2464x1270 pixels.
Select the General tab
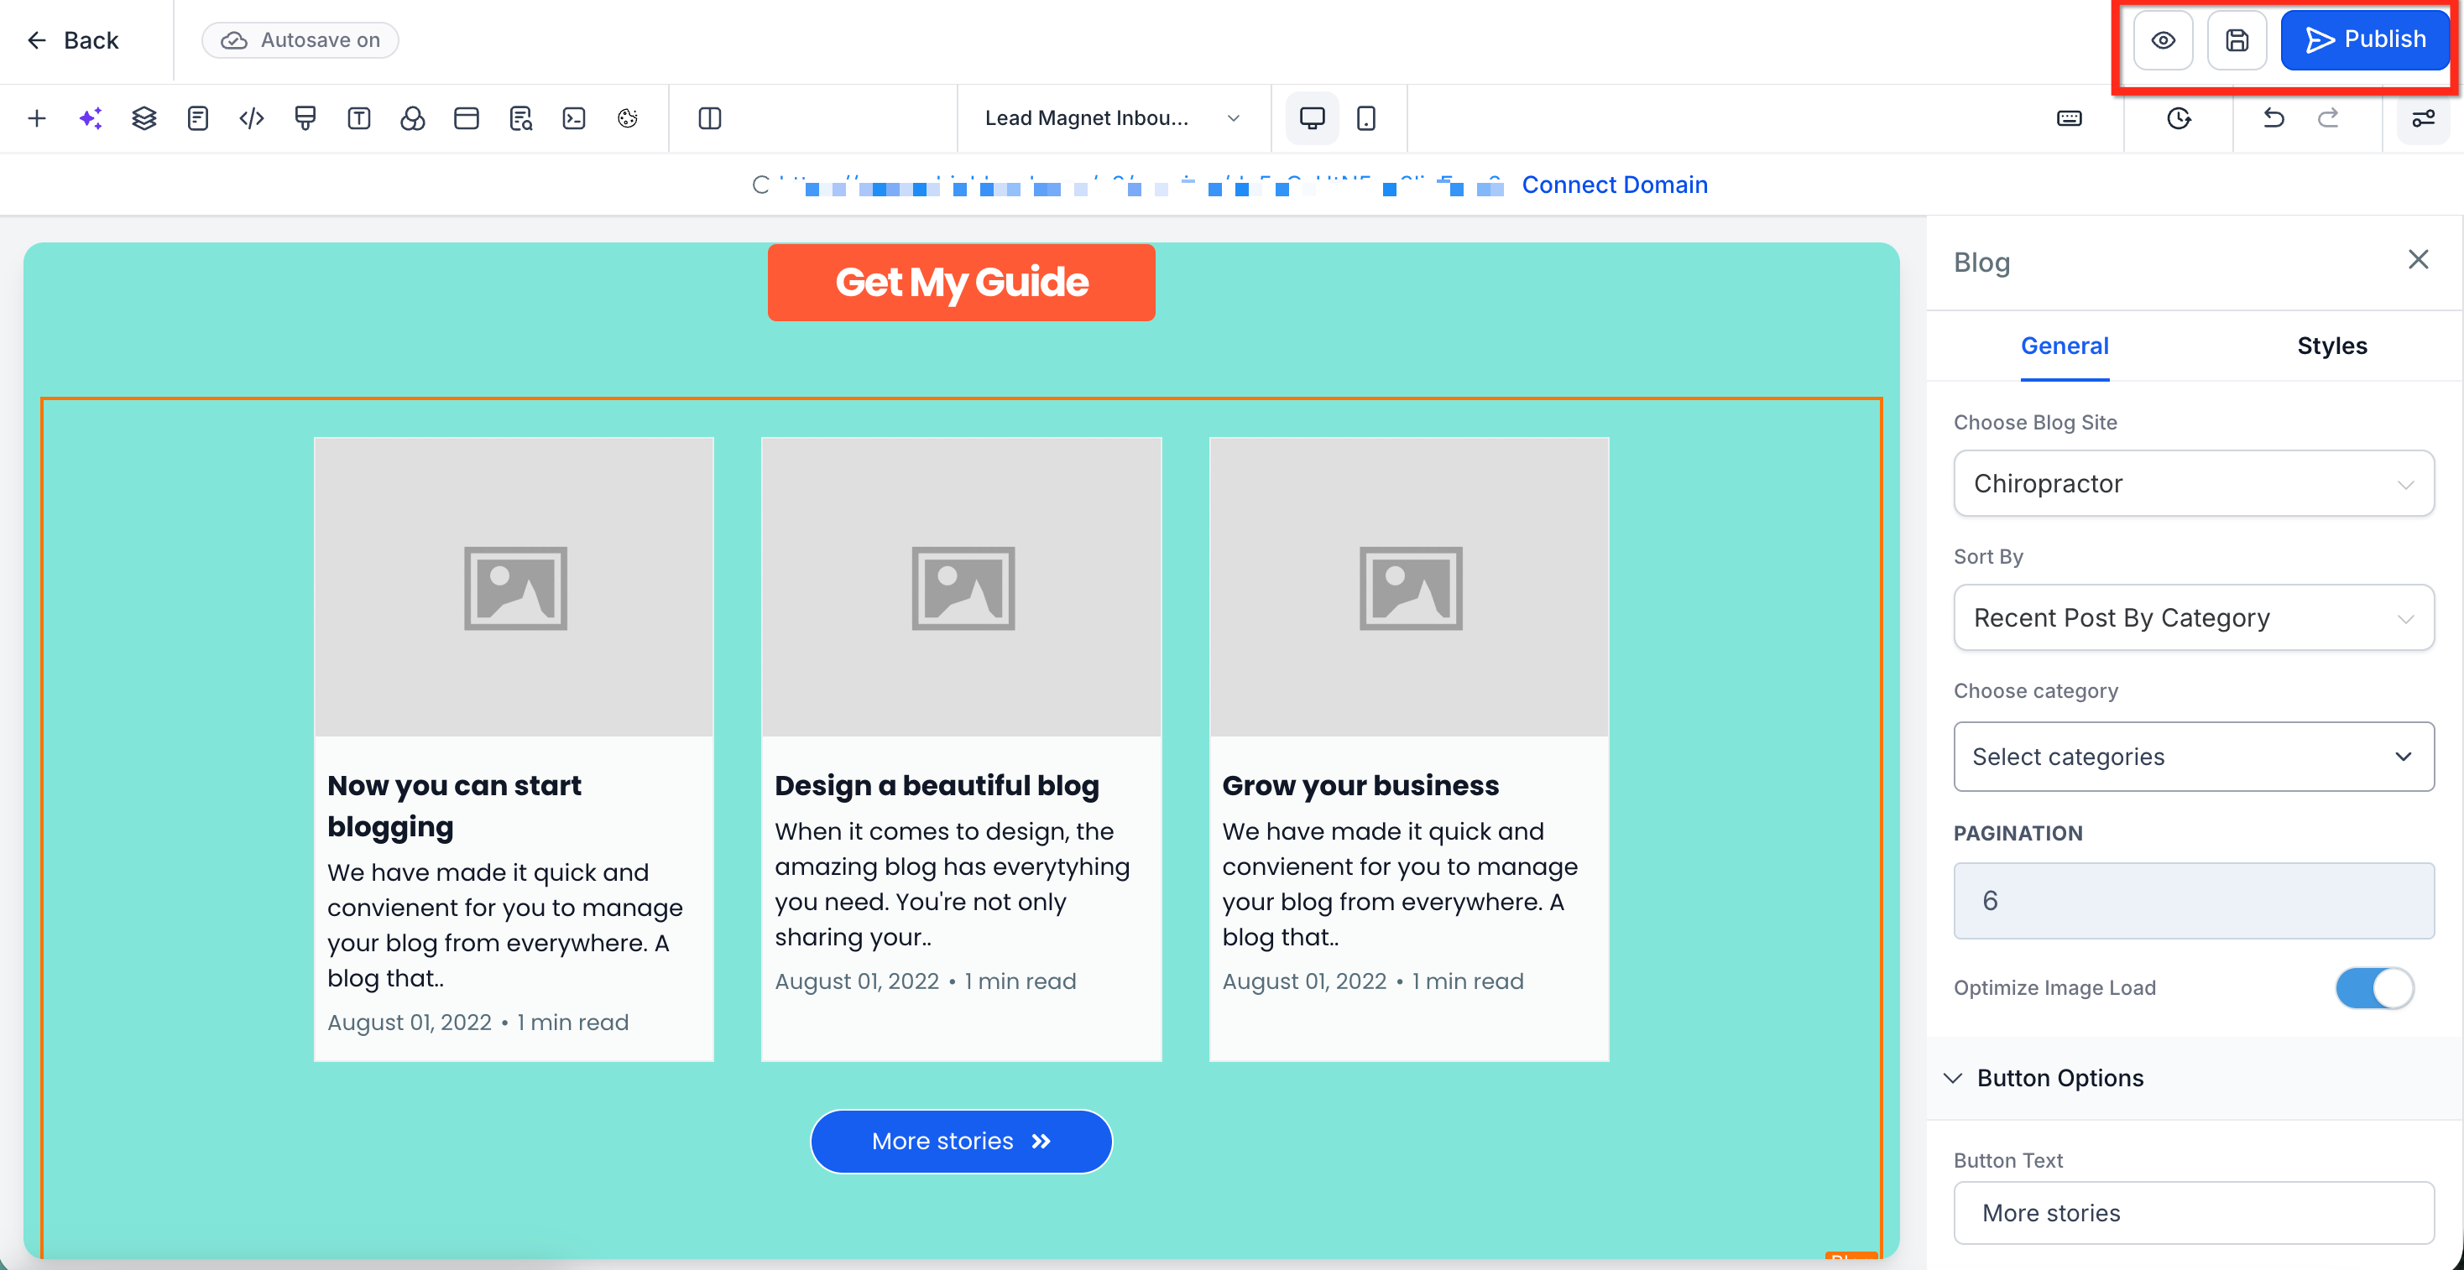(2065, 346)
